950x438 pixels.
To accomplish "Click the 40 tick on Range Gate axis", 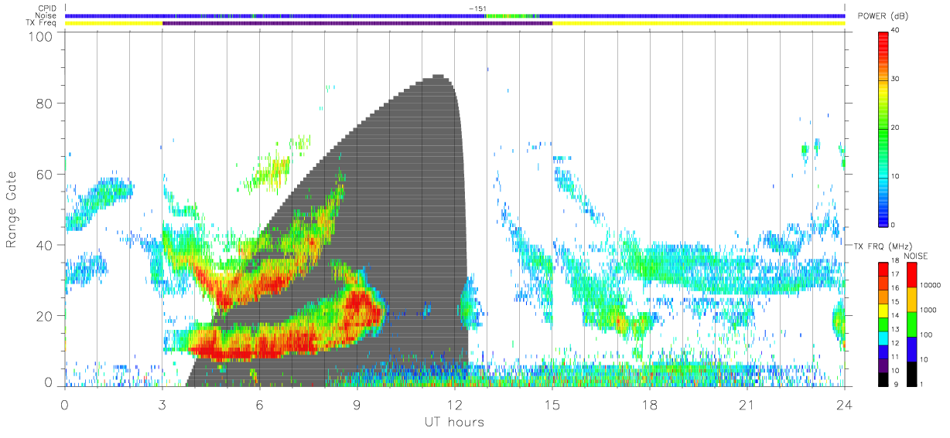I will 46,245.
